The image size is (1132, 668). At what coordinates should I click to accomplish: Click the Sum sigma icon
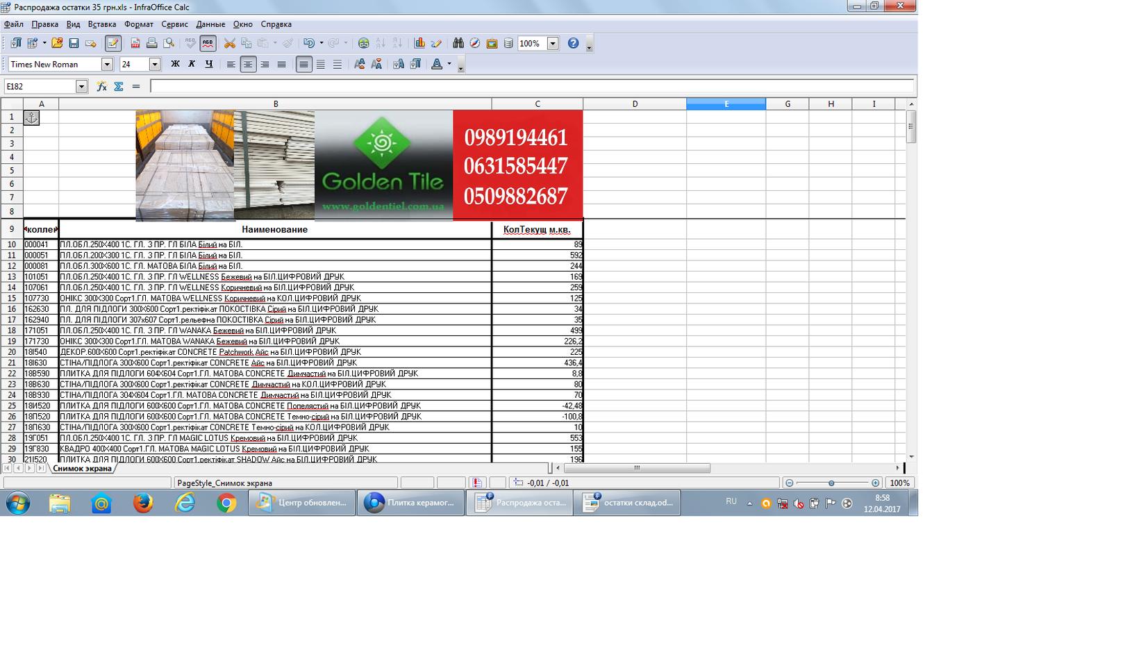(x=119, y=86)
